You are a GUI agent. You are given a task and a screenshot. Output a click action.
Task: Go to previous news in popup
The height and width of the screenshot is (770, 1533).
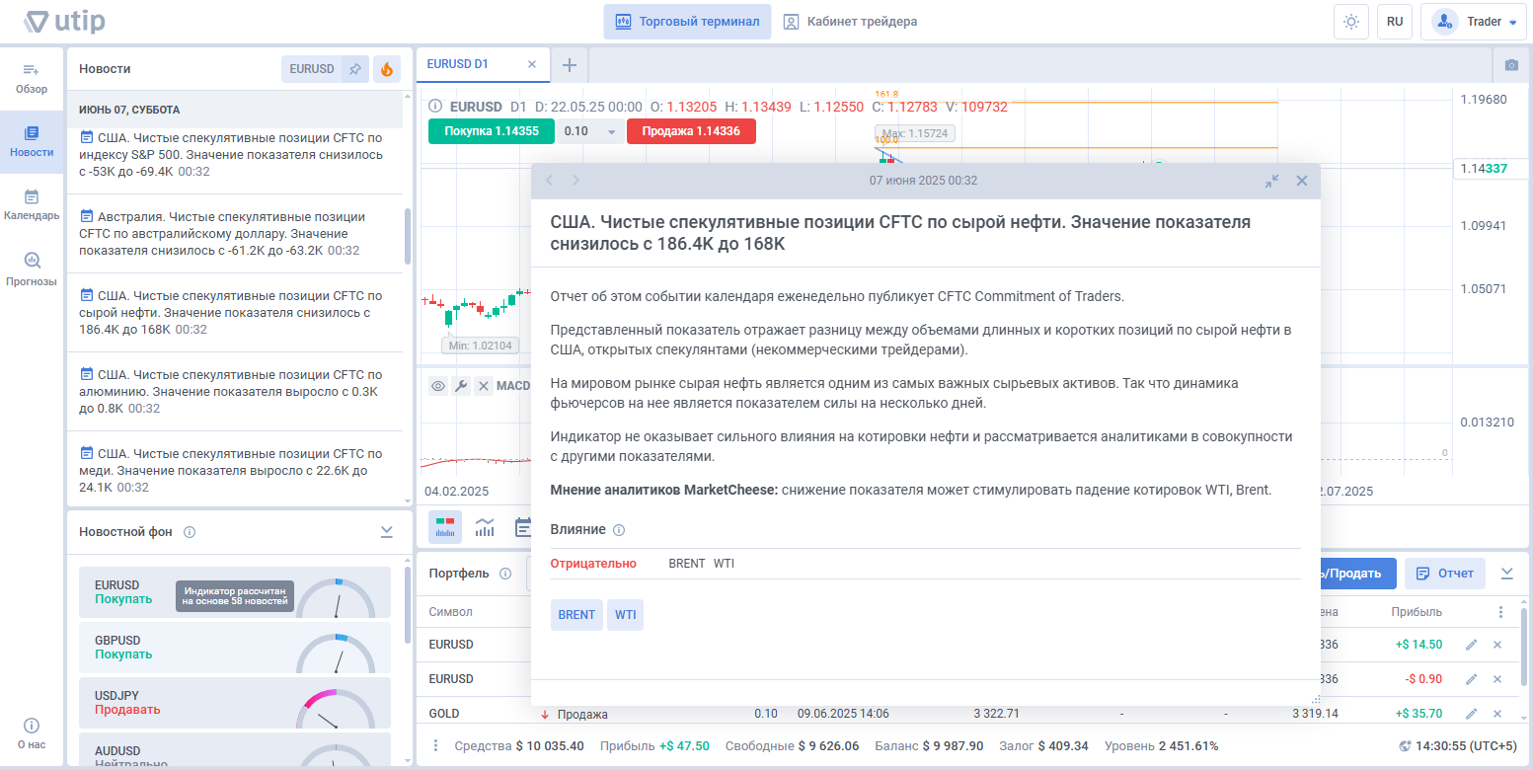point(550,181)
